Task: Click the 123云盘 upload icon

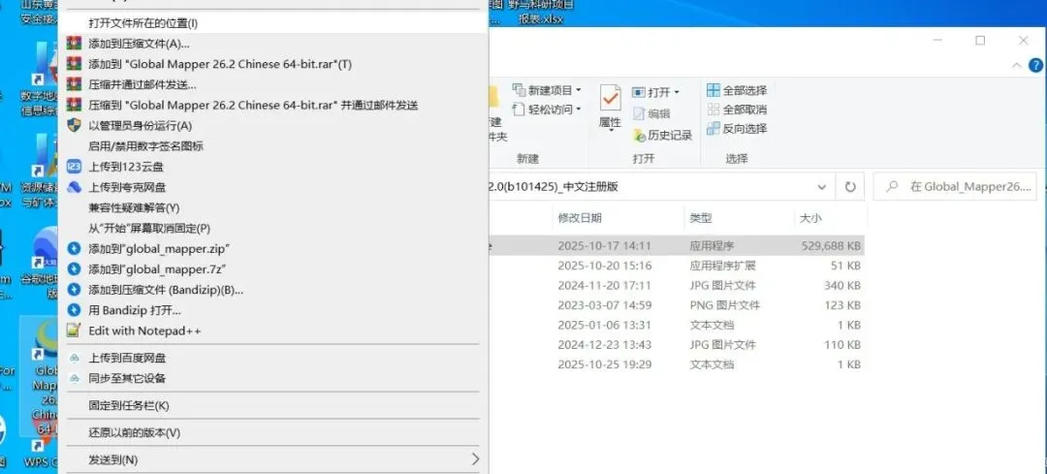Action: coord(74,167)
